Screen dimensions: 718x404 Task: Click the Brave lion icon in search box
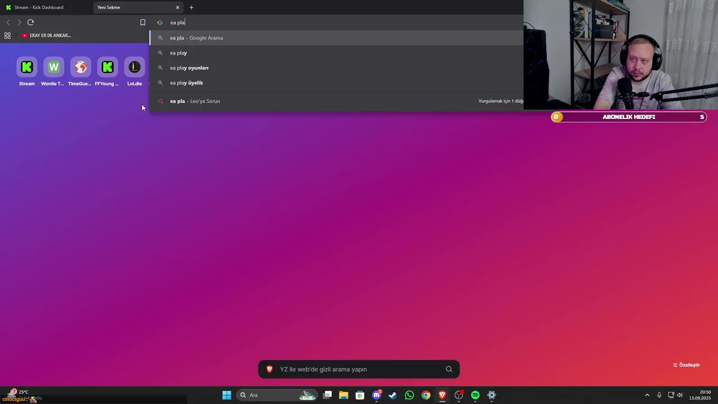tap(269, 369)
